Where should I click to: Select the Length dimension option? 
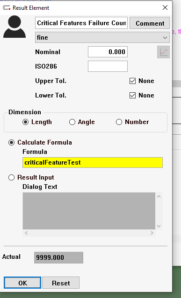point(25,122)
